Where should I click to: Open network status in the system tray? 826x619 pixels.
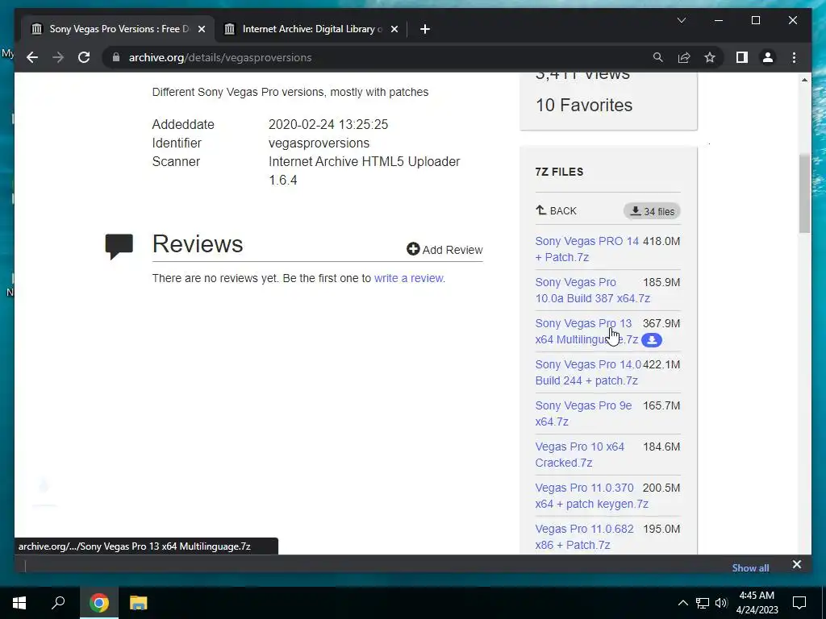(x=703, y=603)
